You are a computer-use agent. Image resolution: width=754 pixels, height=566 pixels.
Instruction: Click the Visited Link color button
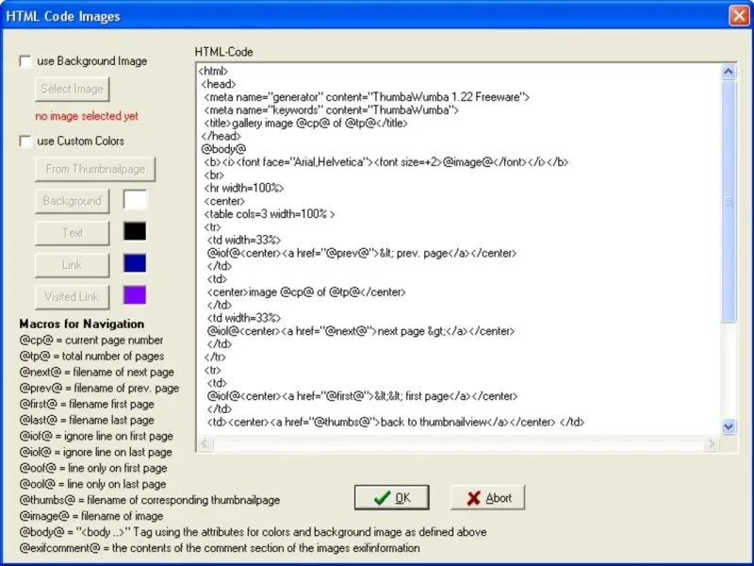[x=73, y=297]
